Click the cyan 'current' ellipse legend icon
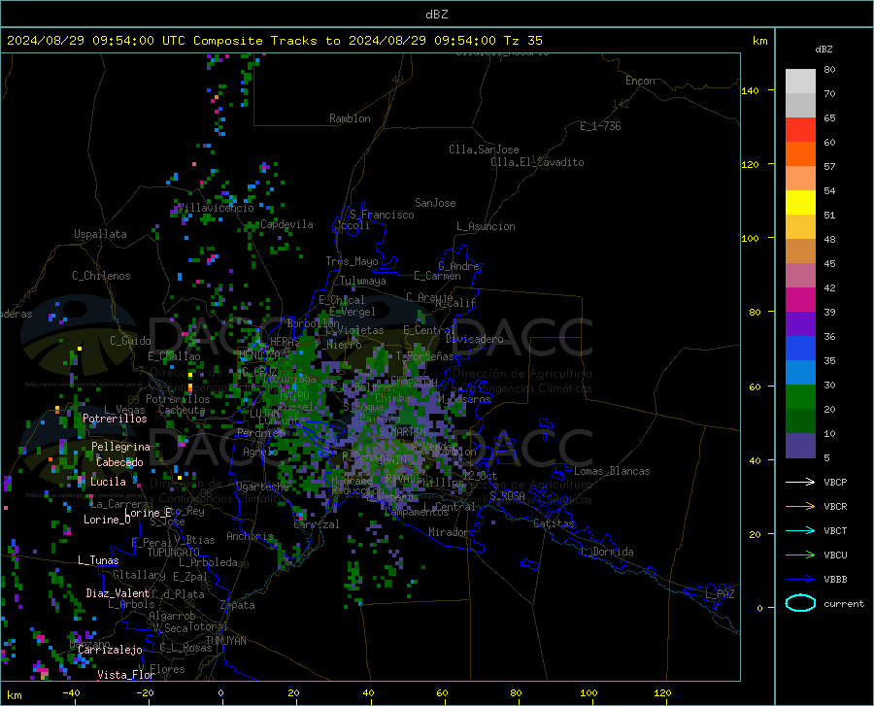874x706 pixels. coord(800,603)
